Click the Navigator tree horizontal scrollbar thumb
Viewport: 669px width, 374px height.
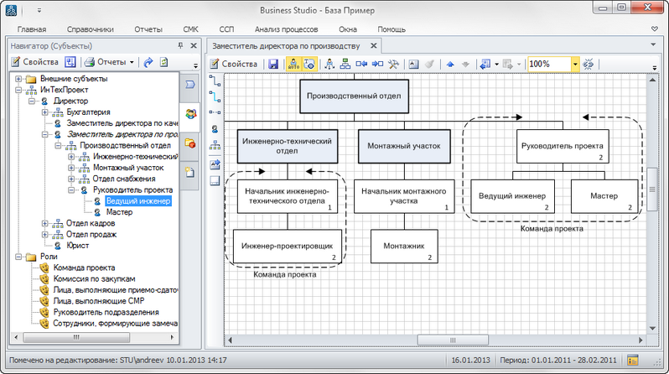click(76, 337)
